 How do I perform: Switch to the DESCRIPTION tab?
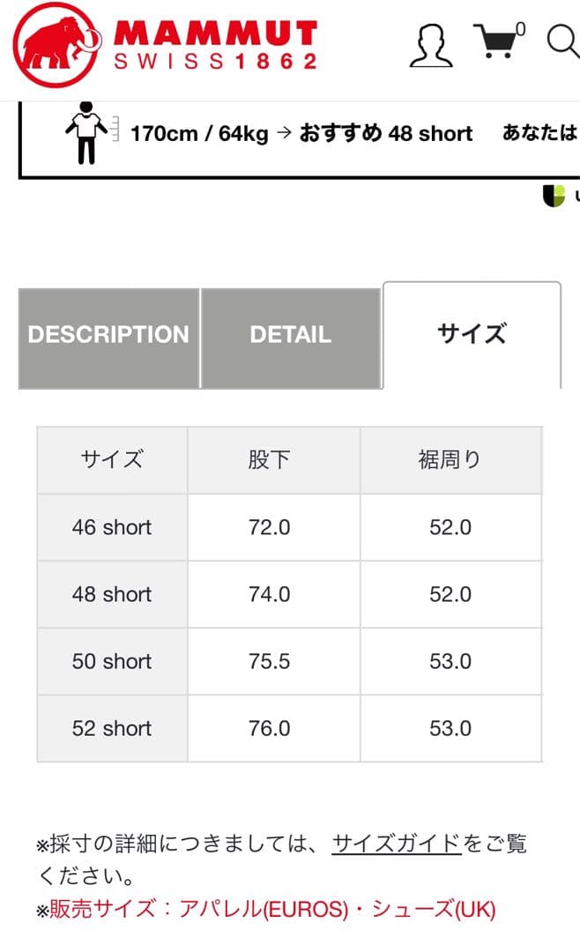[109, 335]
